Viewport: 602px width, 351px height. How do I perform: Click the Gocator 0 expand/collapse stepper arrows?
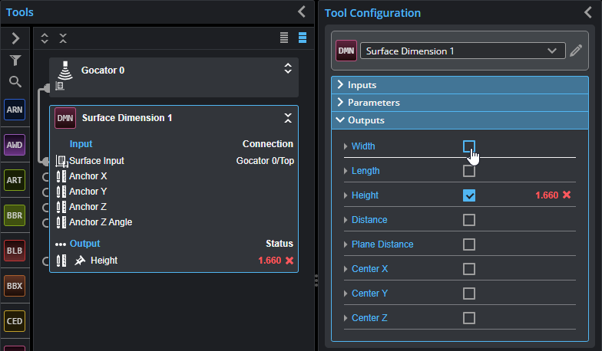(288, 69)
